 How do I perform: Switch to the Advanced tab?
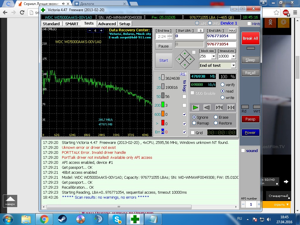pos(107,24)
